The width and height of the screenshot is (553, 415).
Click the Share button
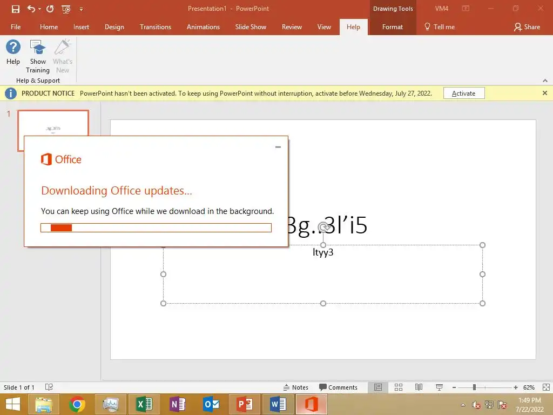point(527,27)
